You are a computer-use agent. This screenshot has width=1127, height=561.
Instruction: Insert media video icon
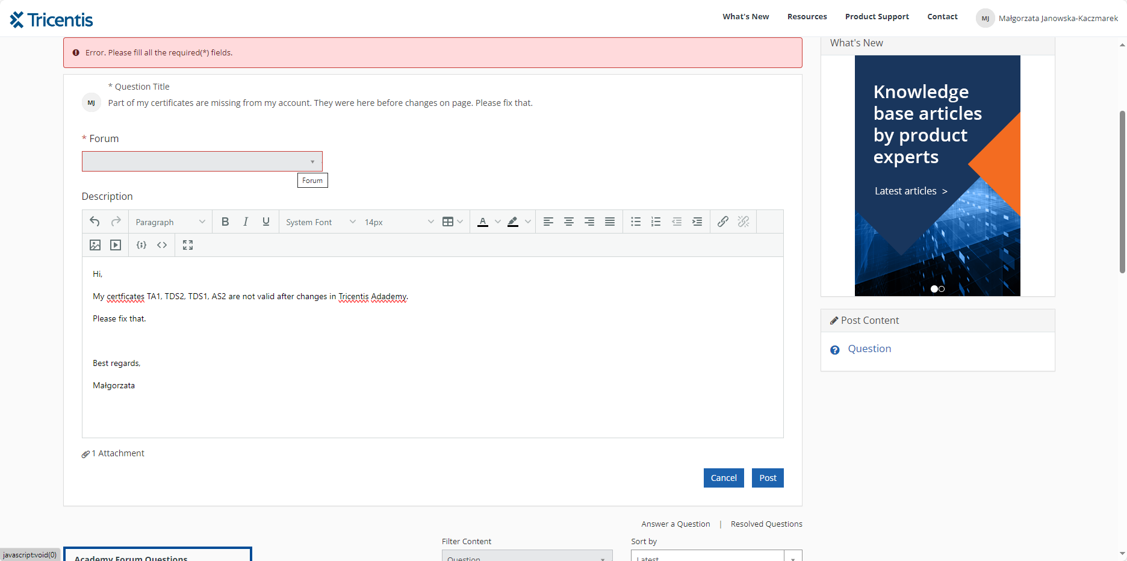pyautogui.click(x=116, y=245)
